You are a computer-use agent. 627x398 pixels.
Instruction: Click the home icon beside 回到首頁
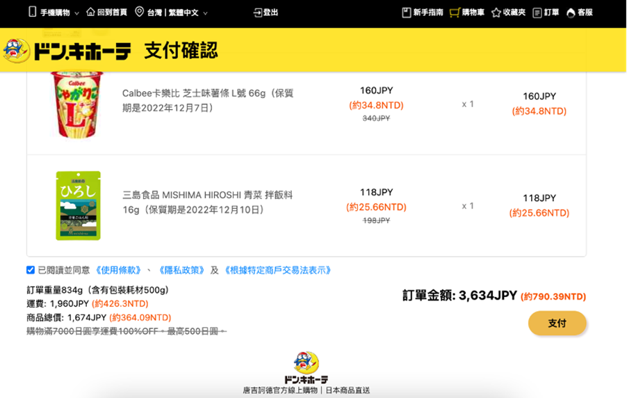[91, 12]
